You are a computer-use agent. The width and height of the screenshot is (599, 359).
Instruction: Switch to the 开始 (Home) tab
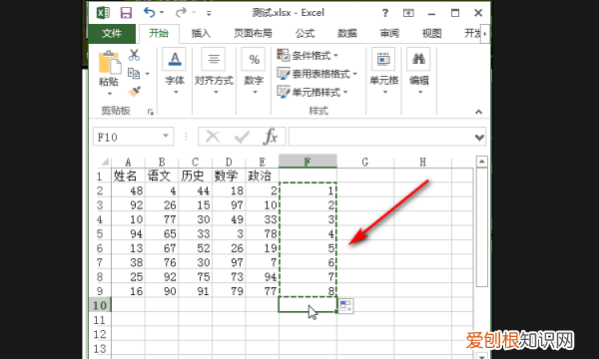(x=159, y=34)
